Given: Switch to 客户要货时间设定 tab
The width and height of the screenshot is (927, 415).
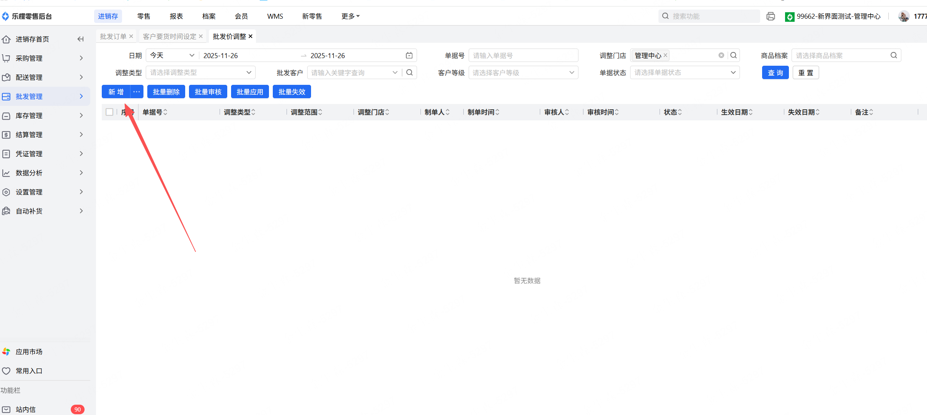Looking at the screenshot, I should click(169, 36).
